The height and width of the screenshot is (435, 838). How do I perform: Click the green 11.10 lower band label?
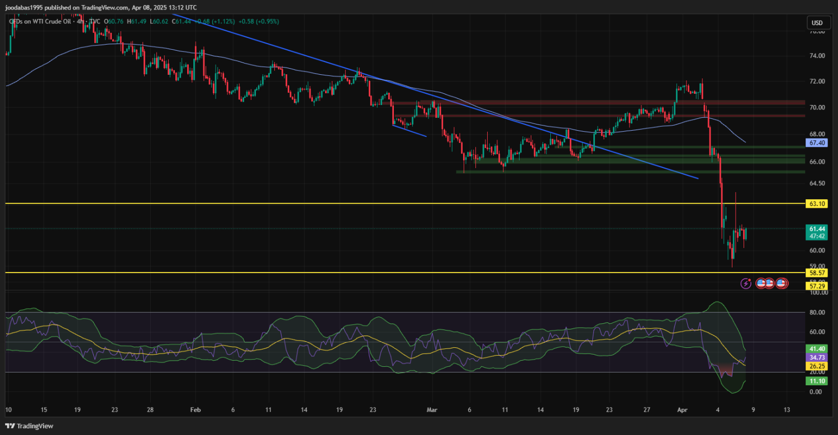click(817, 381)
